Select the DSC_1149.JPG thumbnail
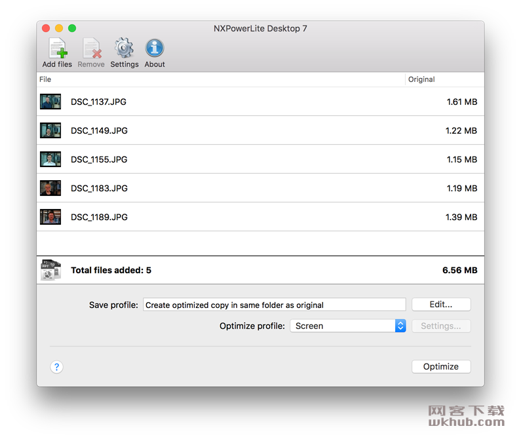521x439 pixels. (x=50, y=130)
